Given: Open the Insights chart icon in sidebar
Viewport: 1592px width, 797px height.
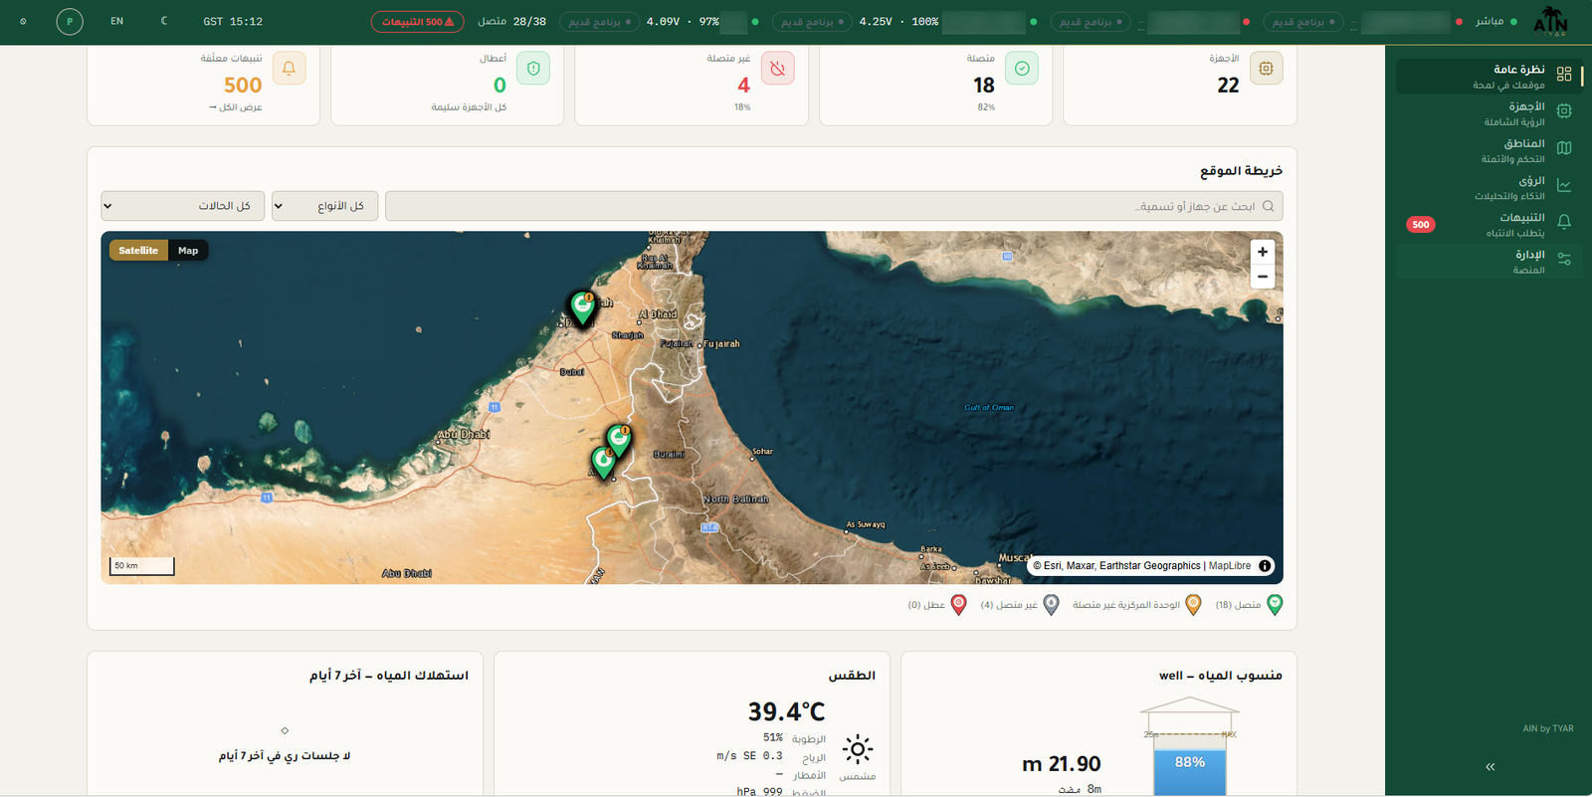Looking at the screenshot, I should [1564, 185].
